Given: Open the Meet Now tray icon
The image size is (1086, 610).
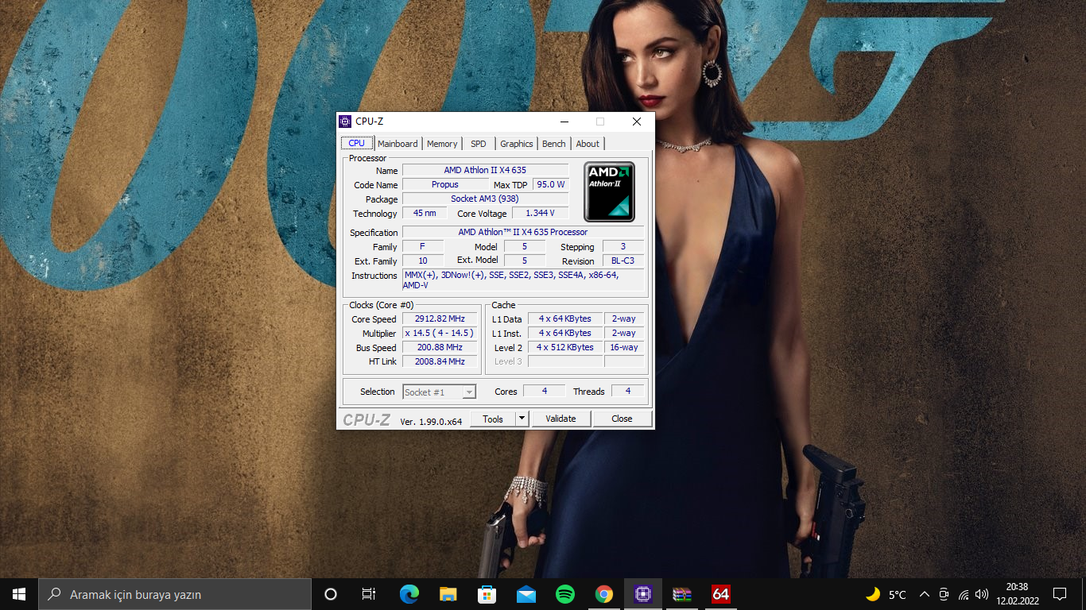Looking at the screenshot, I should pyautogui.click(x=944, y=594).
